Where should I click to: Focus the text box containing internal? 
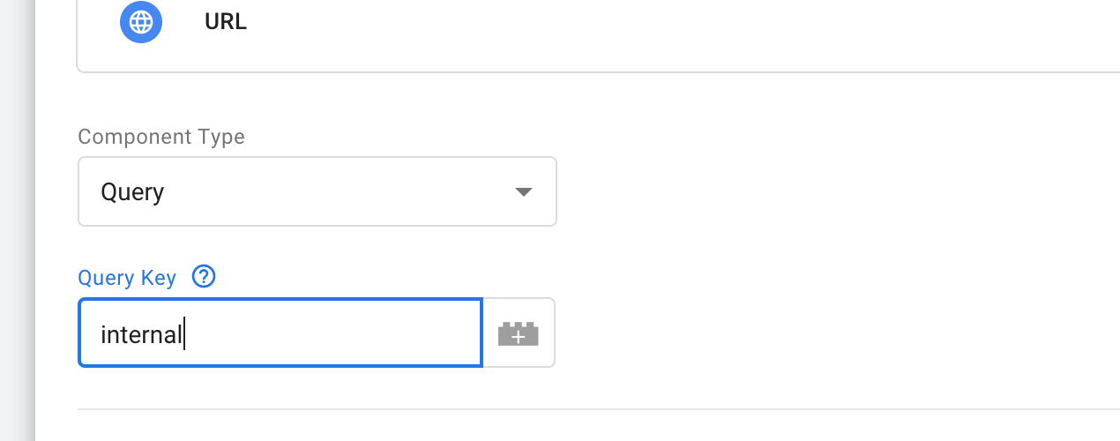pyautogui.click(x=280, y=333)
